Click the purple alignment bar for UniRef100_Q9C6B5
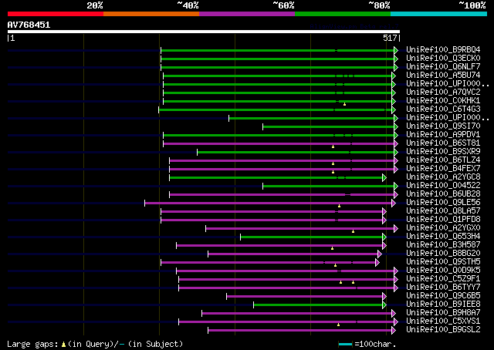The image size is (494, 350). click(304, 297)
